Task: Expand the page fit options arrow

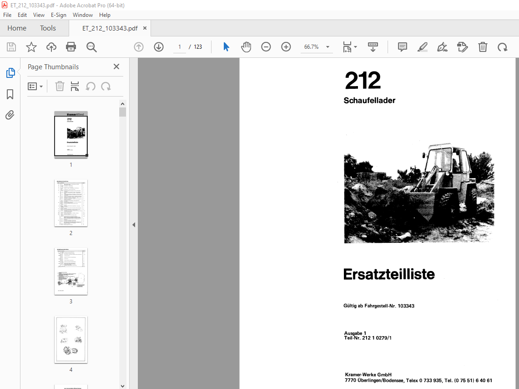Action: (356, 47)
